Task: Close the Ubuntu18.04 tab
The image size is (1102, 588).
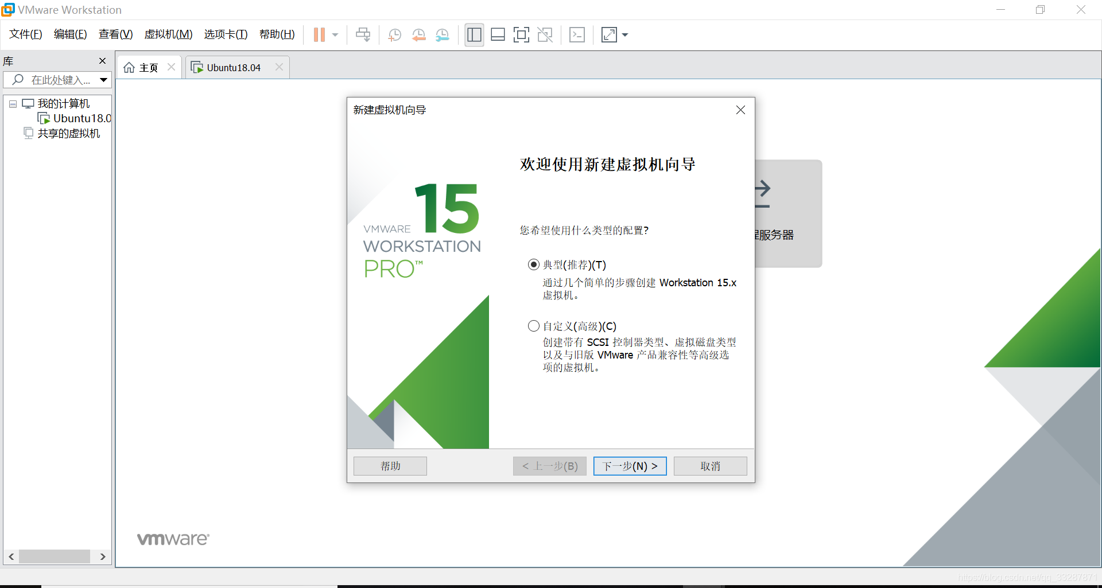Action: [279, 67]
